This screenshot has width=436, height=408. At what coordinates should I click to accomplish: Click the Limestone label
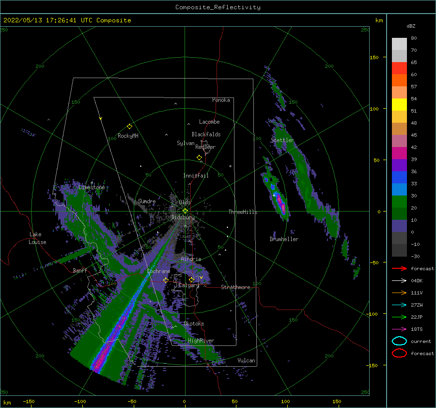92,187
